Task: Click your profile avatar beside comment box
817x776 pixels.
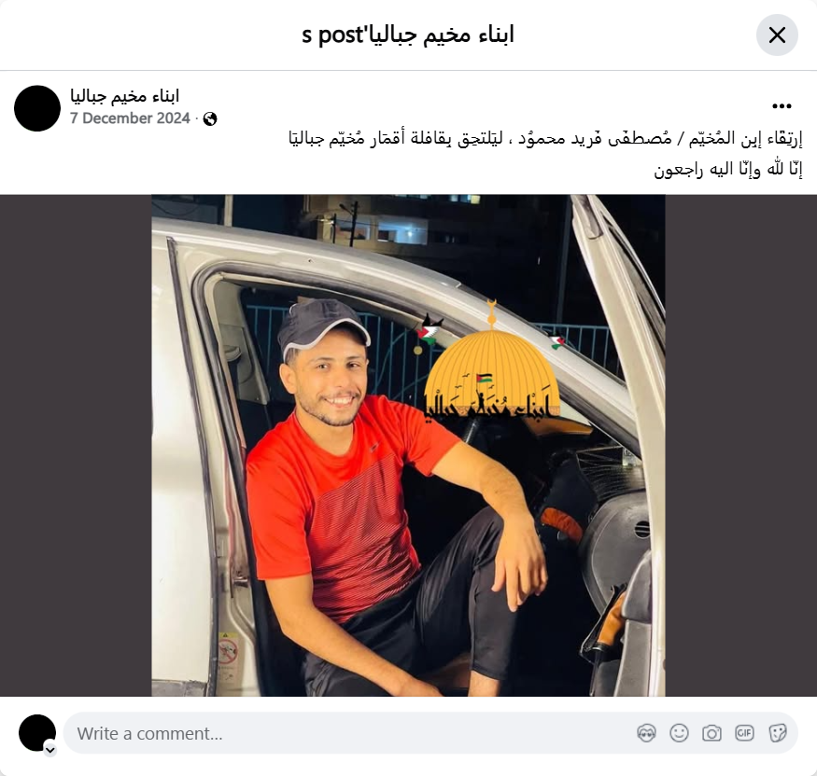Action: coord(37,733)
